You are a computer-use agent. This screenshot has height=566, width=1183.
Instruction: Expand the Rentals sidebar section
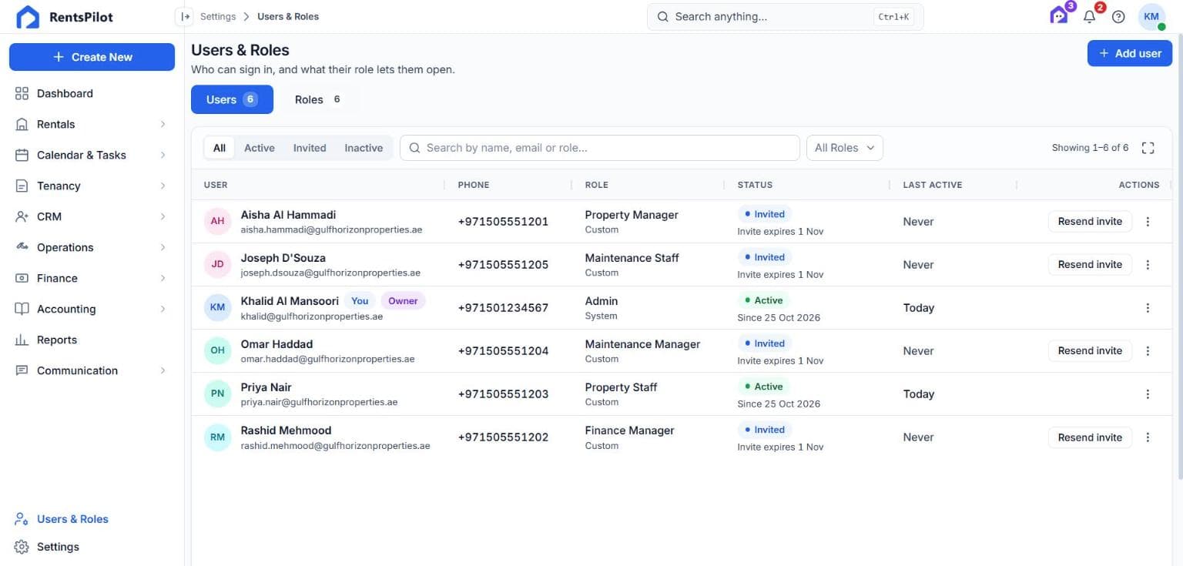pos(92,124)
